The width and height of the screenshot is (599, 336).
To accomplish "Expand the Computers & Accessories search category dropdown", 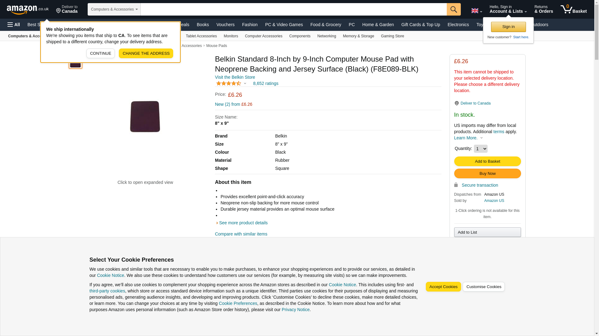I will click(x=114, y=9).
